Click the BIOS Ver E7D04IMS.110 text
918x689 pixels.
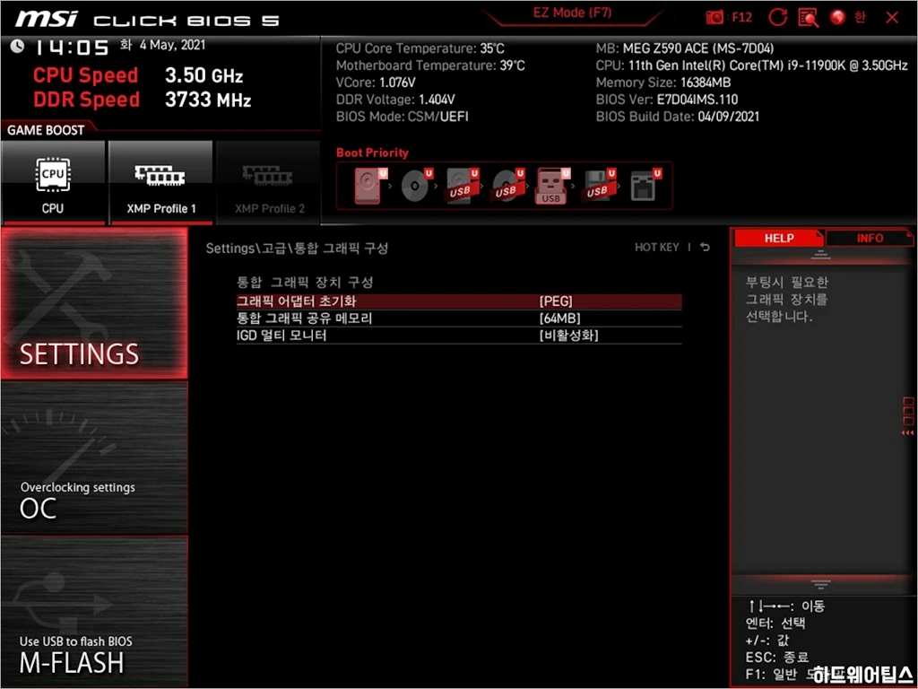coord(667,100)
